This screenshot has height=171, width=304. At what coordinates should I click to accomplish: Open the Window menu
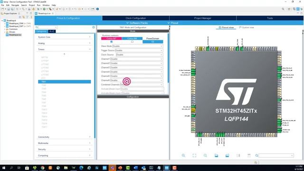(46, 5)
